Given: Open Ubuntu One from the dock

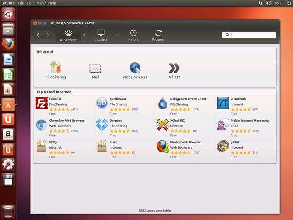Looking at the screenshot, I should tap(8, 119).
